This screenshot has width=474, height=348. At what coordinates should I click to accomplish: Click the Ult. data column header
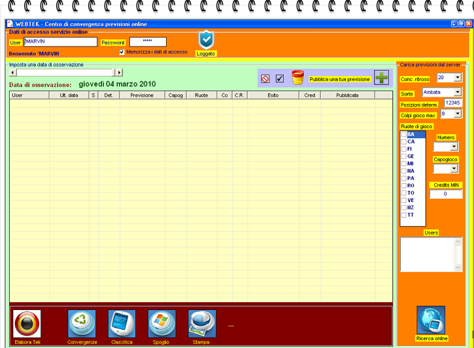[69, 96]
